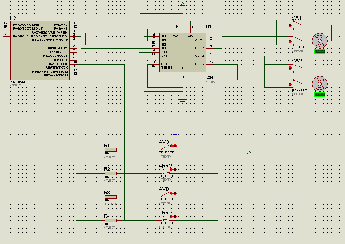Click the 'R3' resistor label
This screenshot has height=244, width=345.
[x=107, y=193]
